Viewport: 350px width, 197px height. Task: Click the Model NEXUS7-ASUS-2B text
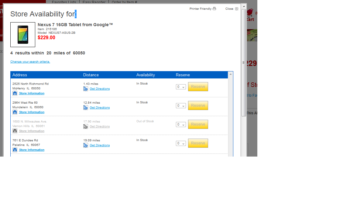[x=57, y=33]
